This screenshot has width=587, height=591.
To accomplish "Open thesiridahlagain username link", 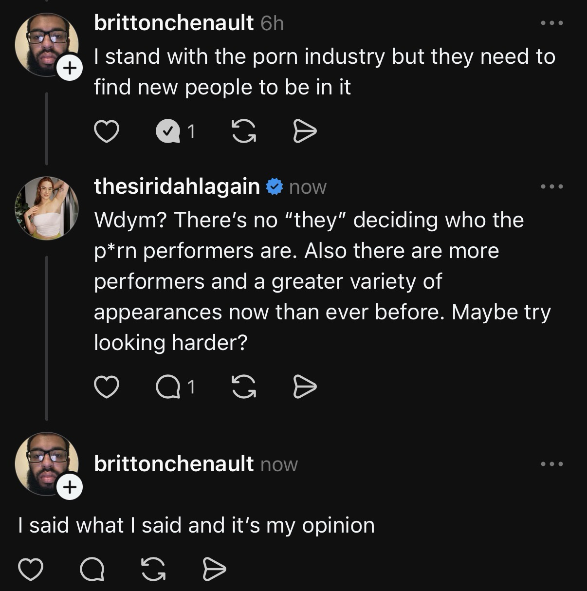I will click(176, 186).
